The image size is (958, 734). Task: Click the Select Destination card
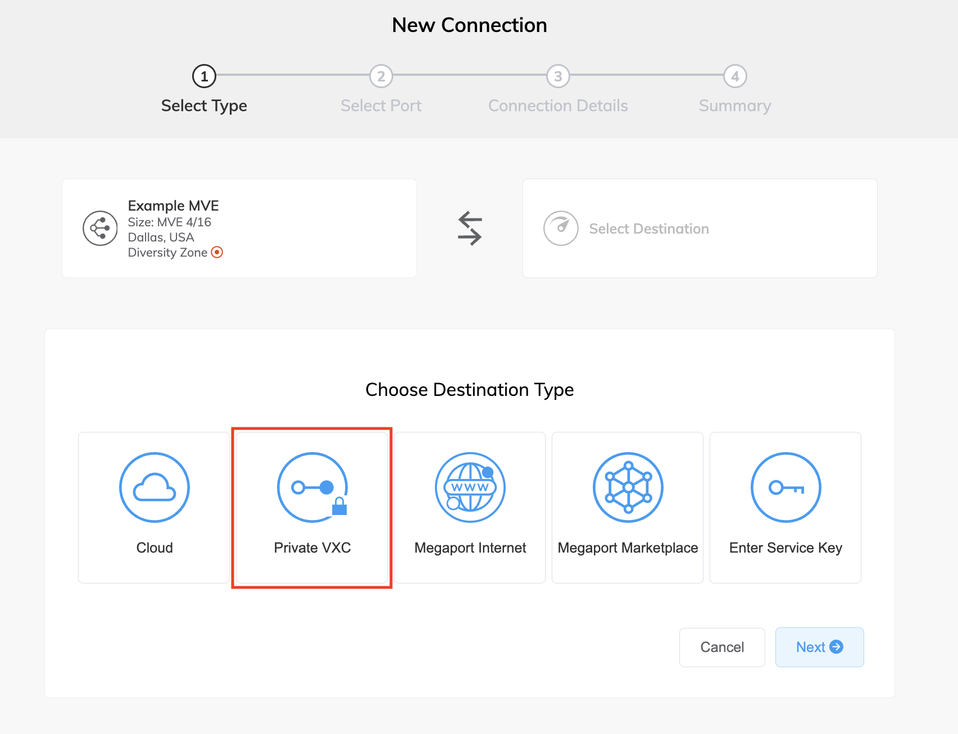[700, 229]
